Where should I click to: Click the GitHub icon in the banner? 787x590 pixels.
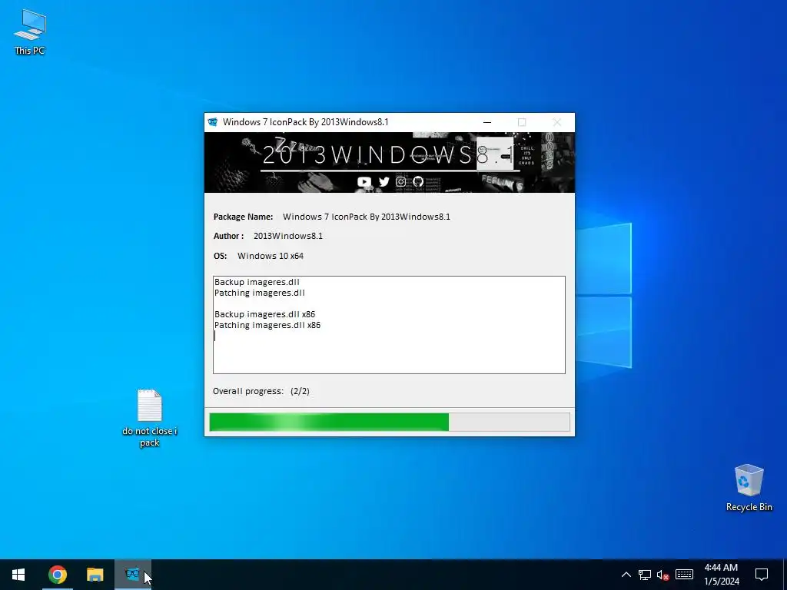[x=418, y=181]
